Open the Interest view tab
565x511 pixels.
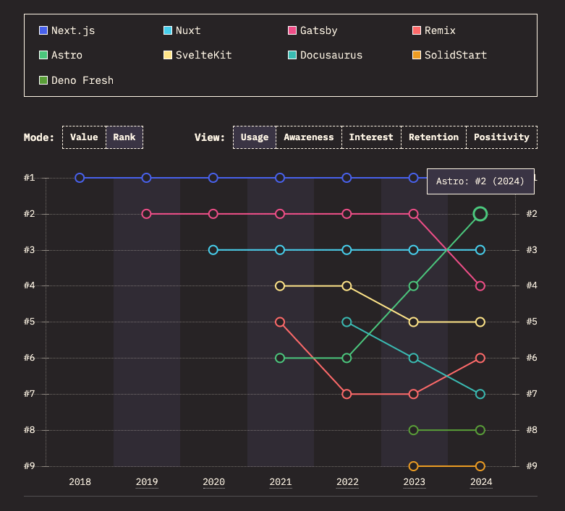pyautogui.click(x=371, y=137)
